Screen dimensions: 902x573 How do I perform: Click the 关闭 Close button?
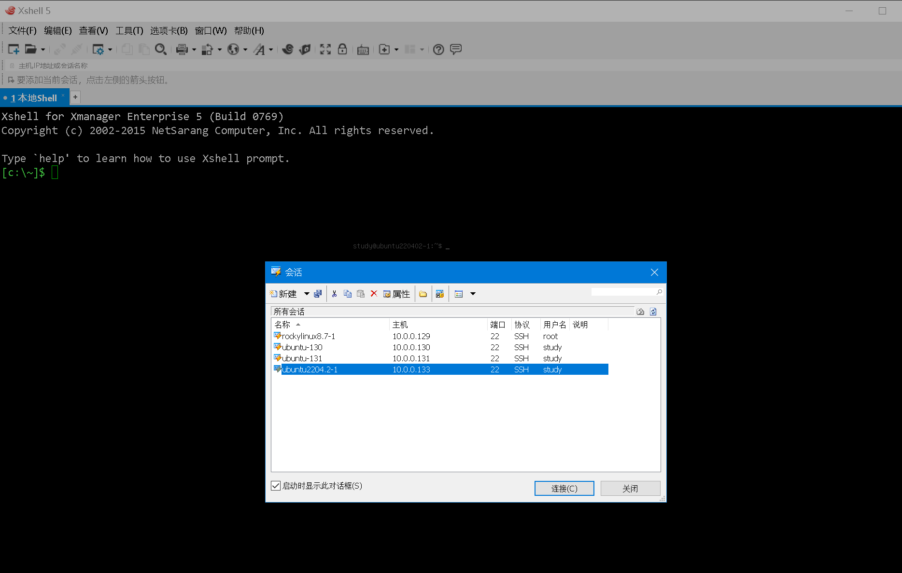click(630, 488)
